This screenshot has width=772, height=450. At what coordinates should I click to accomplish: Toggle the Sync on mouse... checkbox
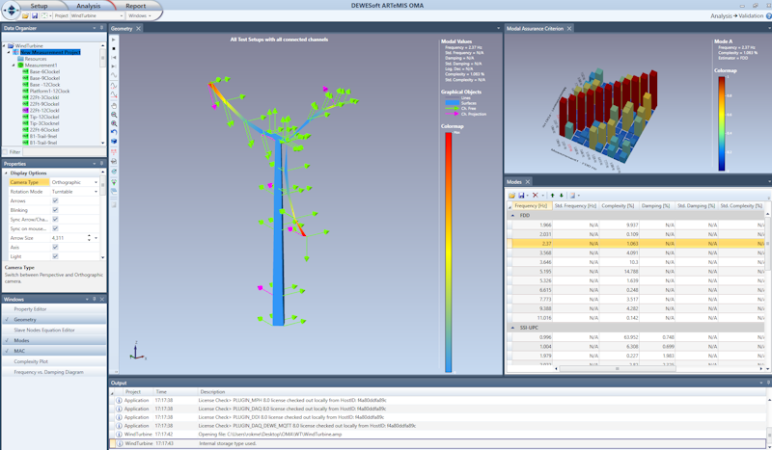[x=55, y=228]
